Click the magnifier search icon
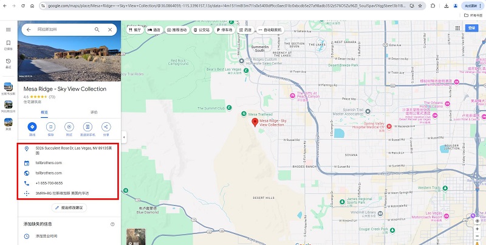Screen dimensions: 486x245 (x=97, y=29)
